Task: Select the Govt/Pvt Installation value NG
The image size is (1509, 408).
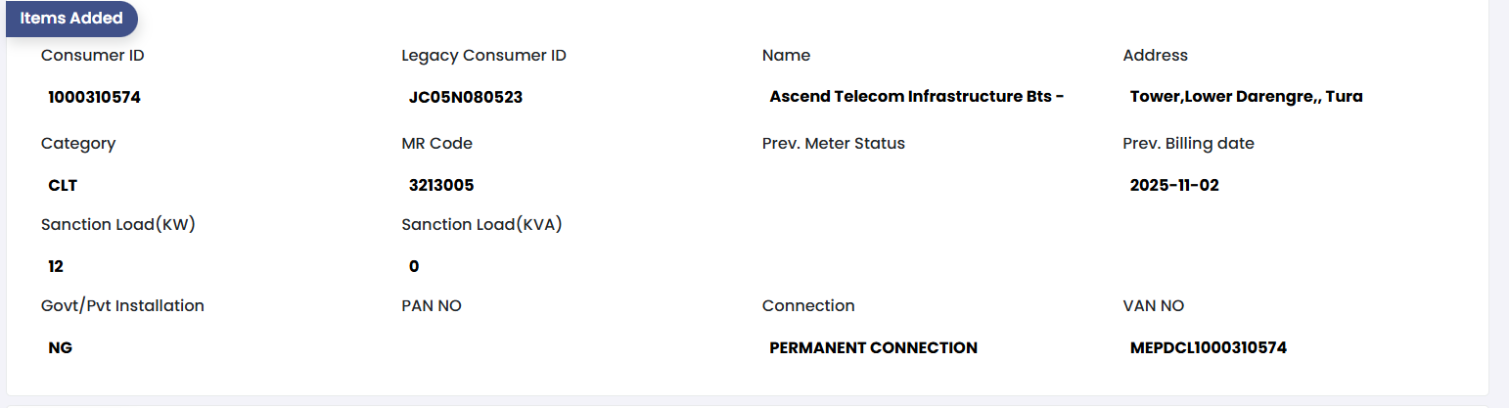Action: coord(60,347)
